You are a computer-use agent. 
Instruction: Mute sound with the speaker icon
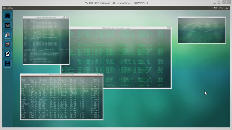(215, 8)
